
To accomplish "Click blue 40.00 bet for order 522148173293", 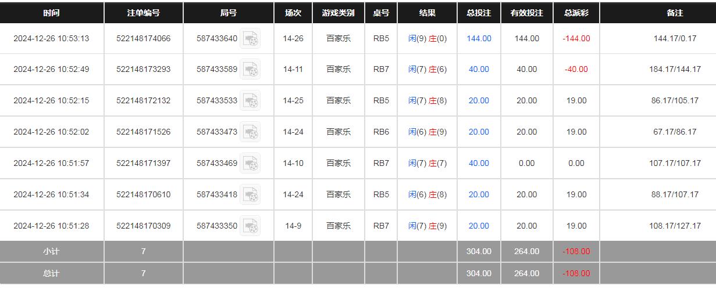I will pos(479,70).
